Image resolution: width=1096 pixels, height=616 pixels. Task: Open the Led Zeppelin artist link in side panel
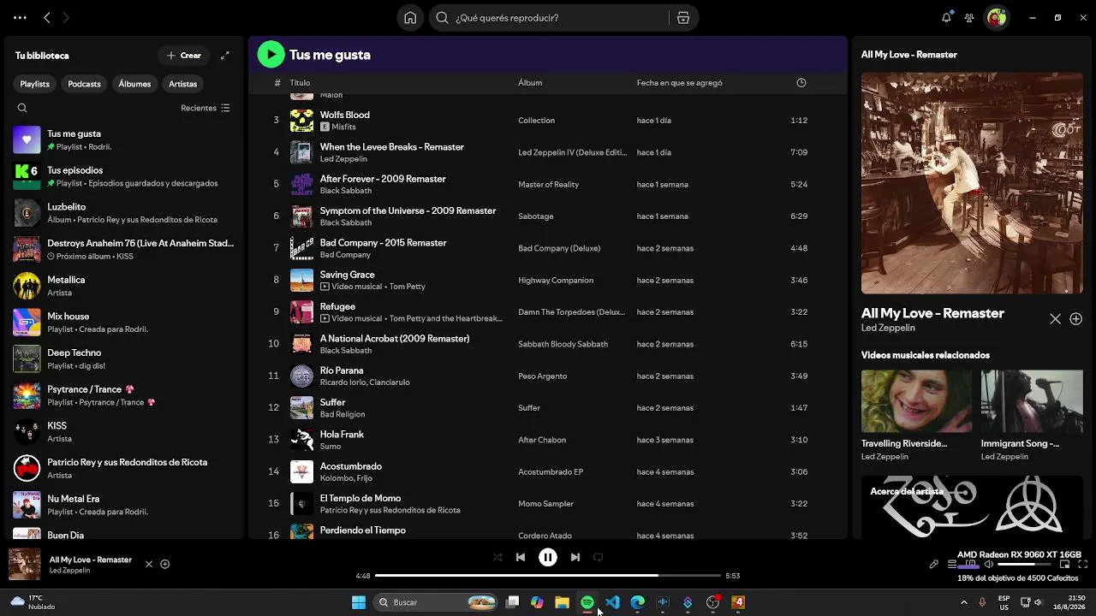tap(888, 328)
